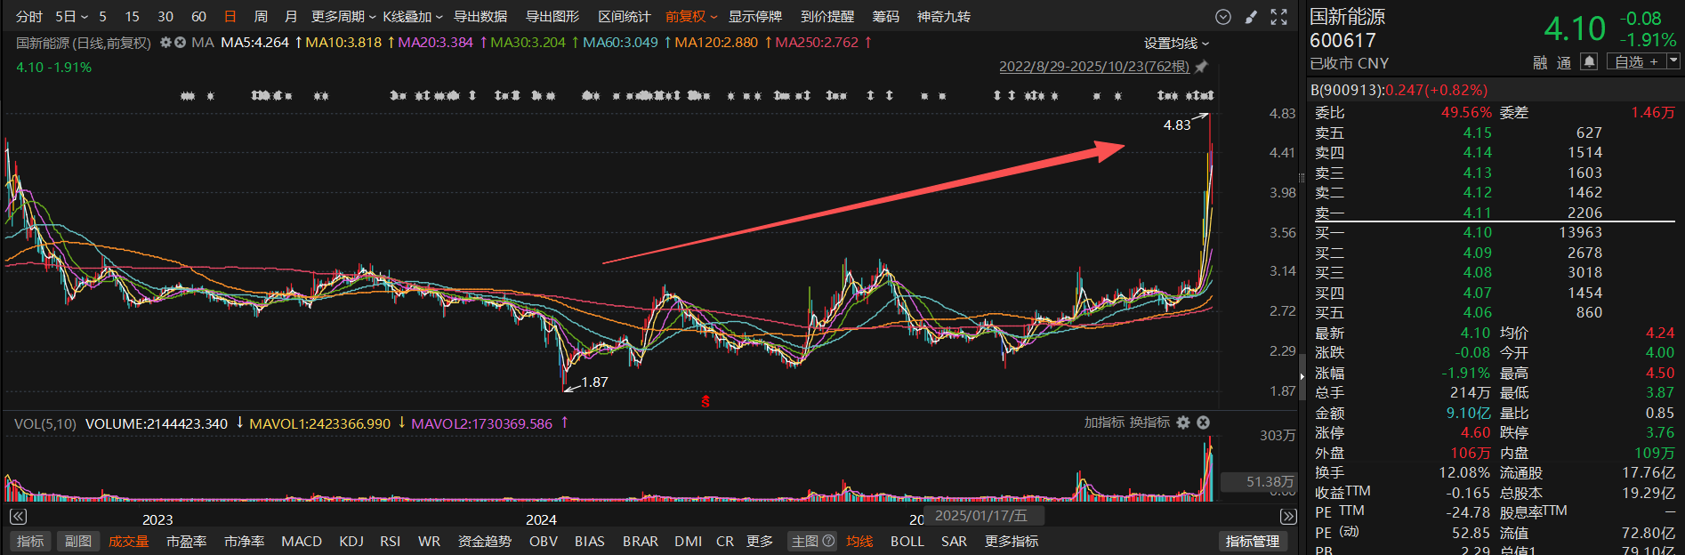Screen dimensions: 1685x555
Task: Enter fullscreen chart mode
Action: tap(1278, 17)
